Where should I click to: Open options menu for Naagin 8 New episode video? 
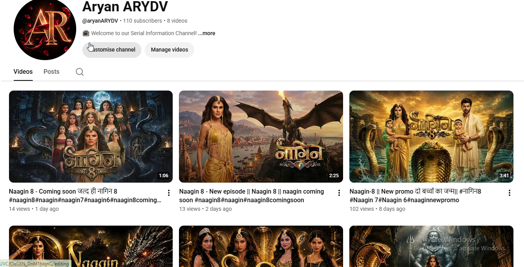click(x=339, y=193)
